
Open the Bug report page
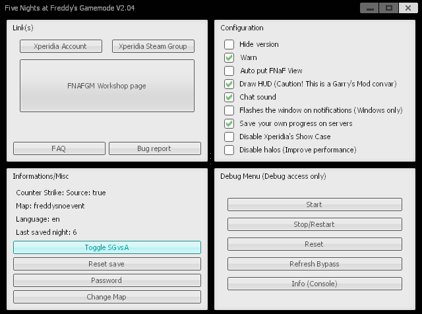point(155,148)
